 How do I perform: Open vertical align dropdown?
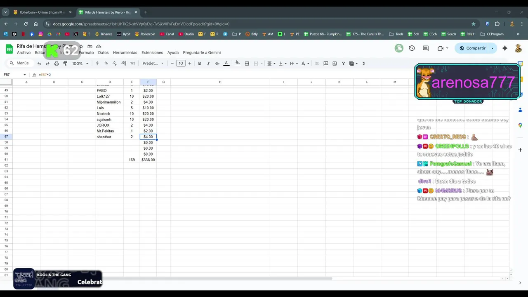click(282, 64)
